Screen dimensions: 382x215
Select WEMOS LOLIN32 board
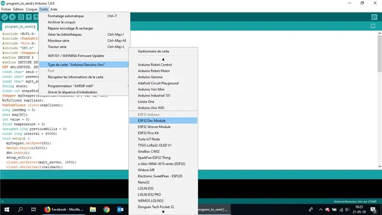point(163,201)
